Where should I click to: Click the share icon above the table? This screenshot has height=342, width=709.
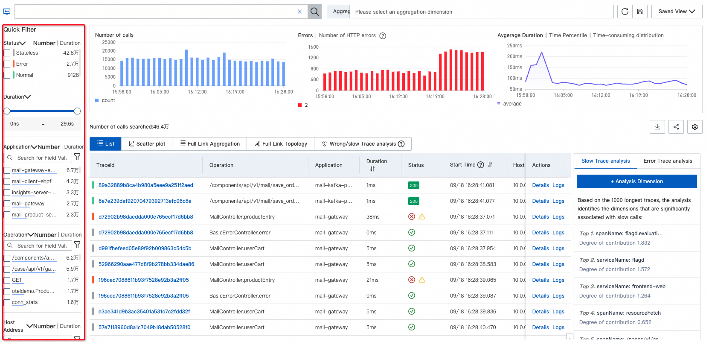point(676,127)
